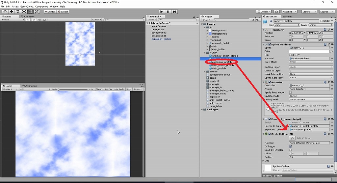Select the Move tool
The width and height of the screenshot is (337, 183).
[11, 12]
